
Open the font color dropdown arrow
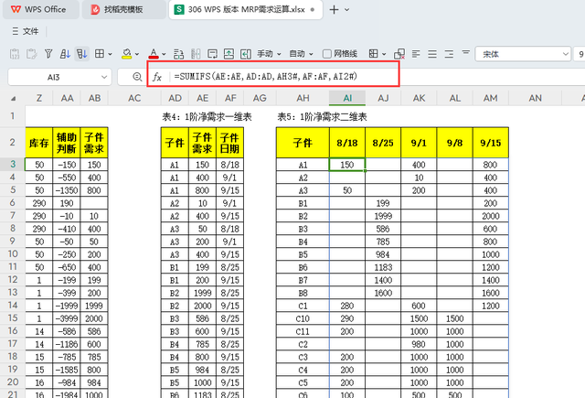click(164, 55)
